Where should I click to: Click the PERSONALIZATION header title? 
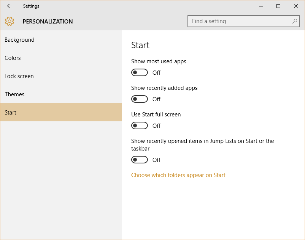48,22
